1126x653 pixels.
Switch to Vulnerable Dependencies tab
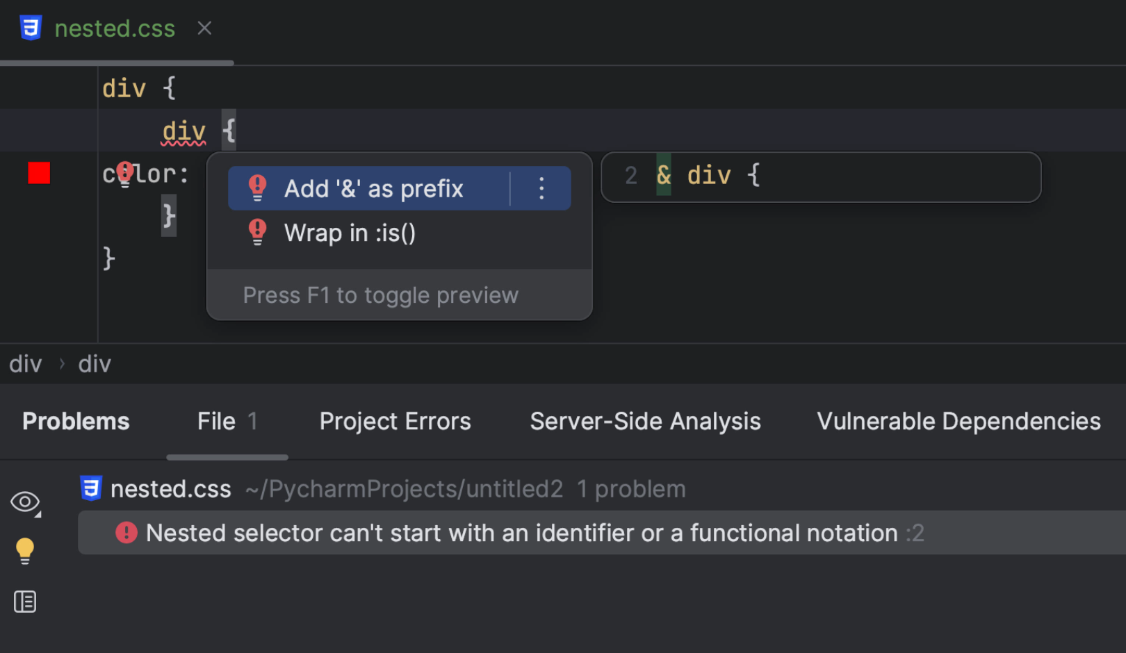[958, 422]
